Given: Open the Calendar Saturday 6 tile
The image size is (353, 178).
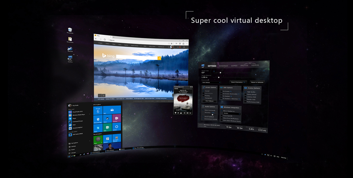Looking at the screenshot, I should click(98, 110).
